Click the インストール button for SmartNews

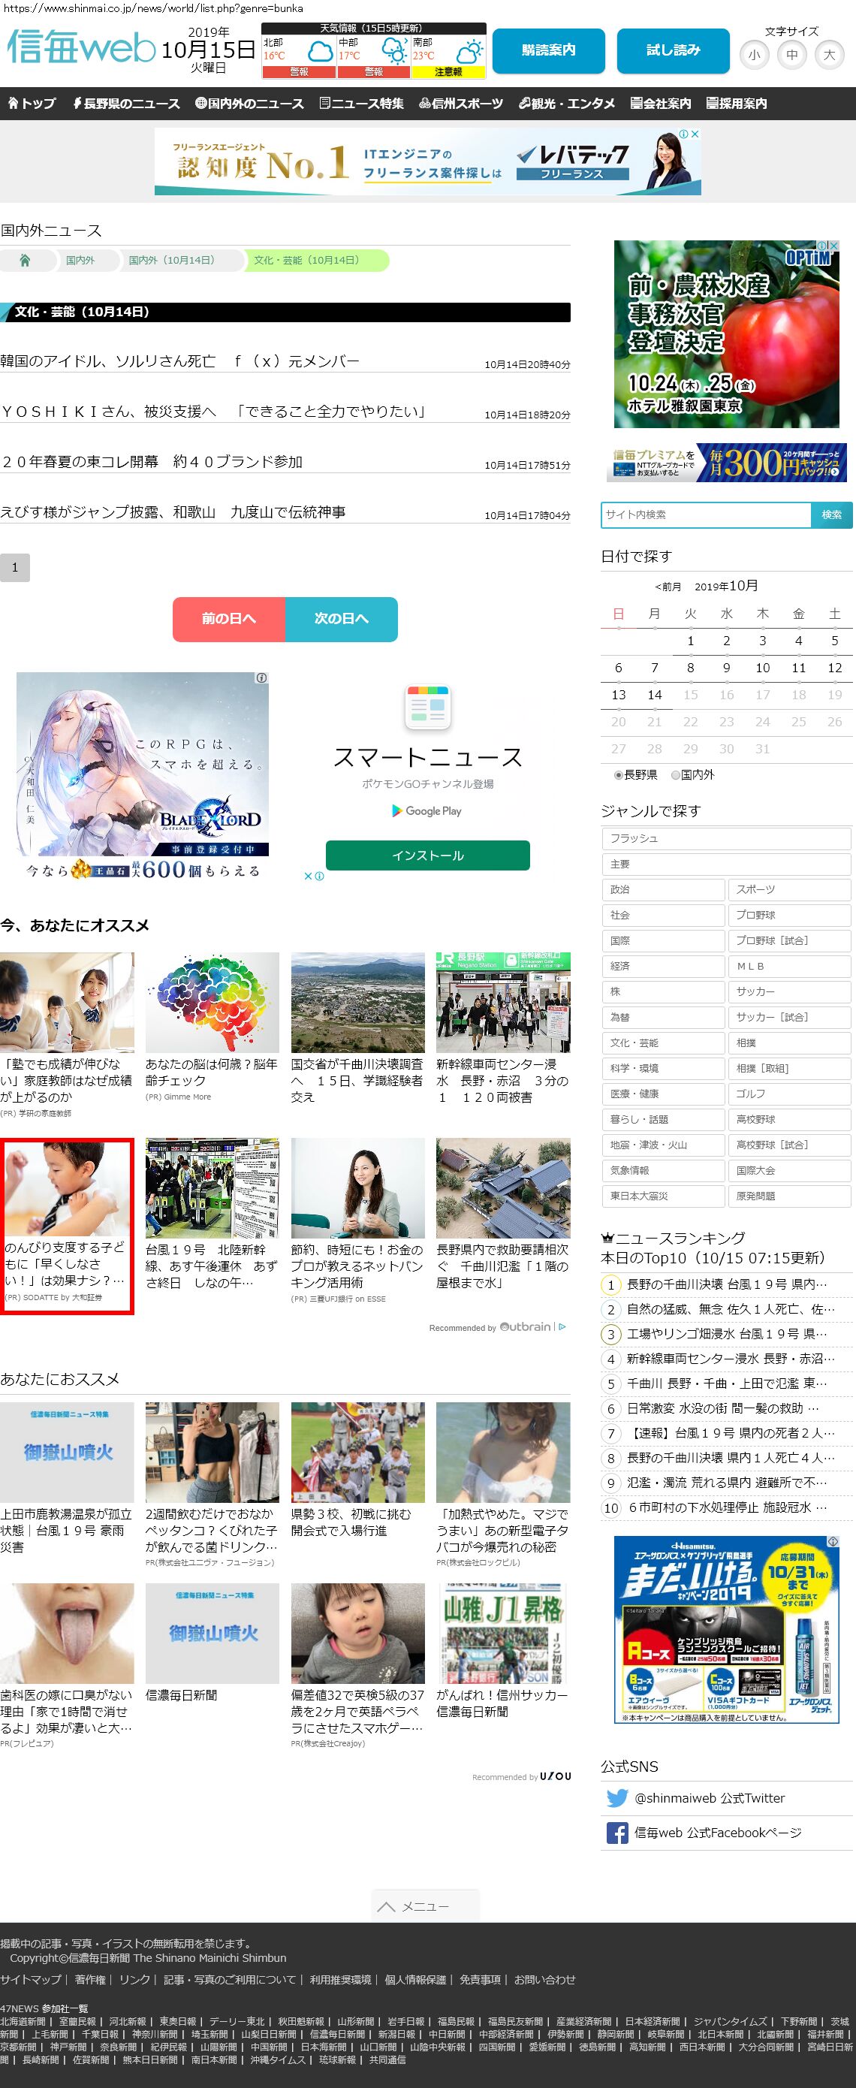428,855
